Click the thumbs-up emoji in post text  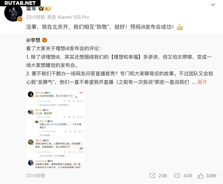point(180,27)
